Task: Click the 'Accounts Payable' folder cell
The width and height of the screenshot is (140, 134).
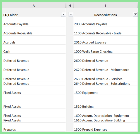Action: pos(34,22)
